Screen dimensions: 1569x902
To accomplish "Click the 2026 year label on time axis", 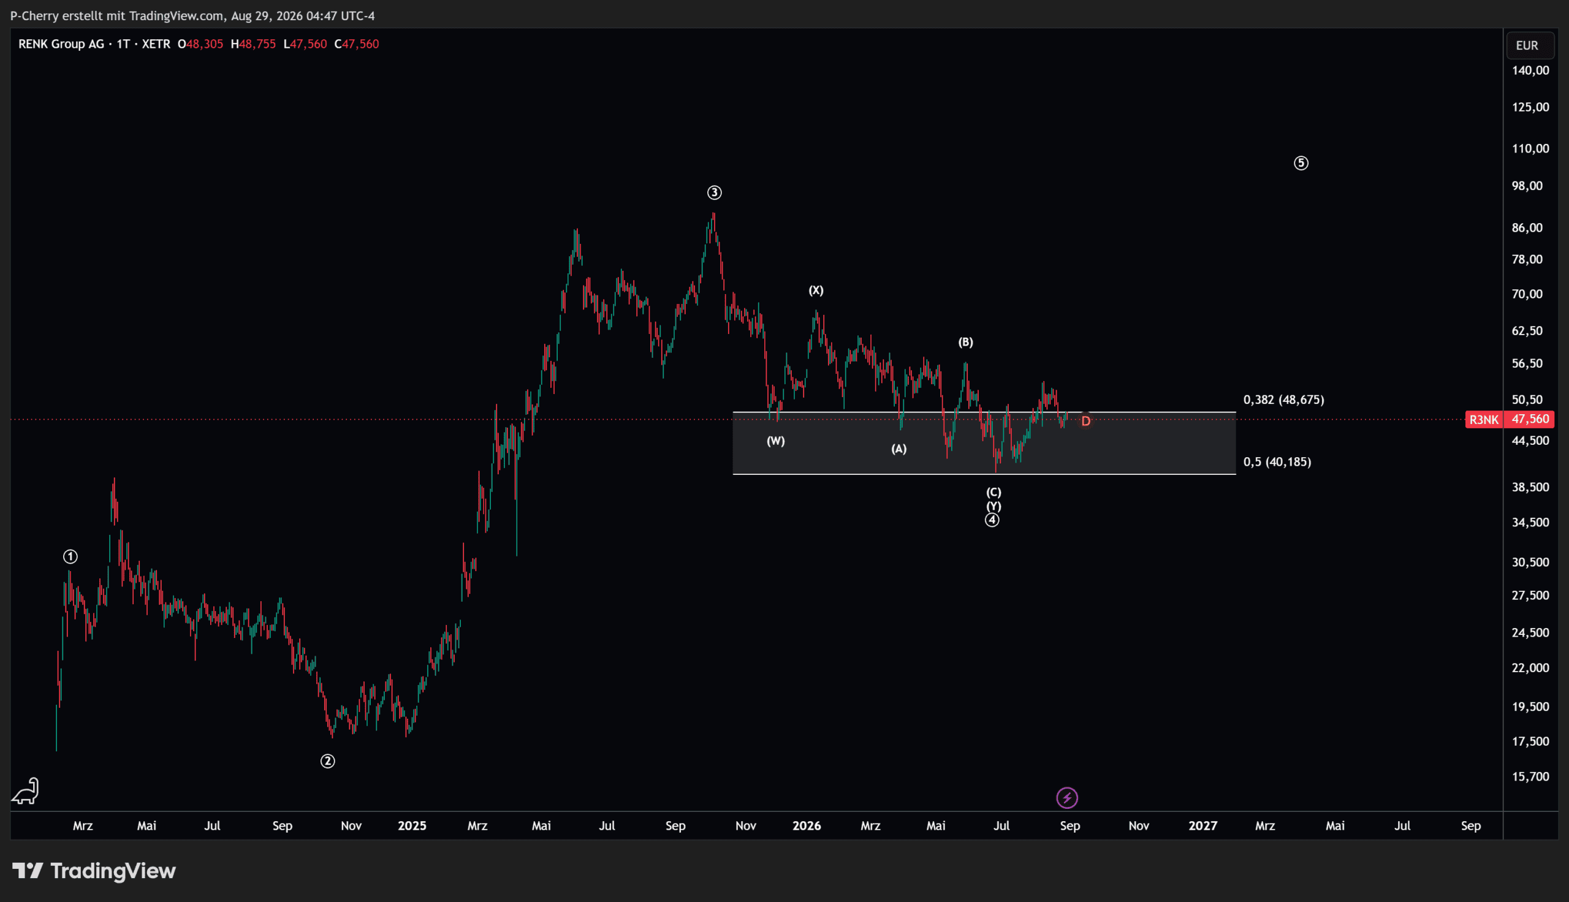I will coord(807,826).
